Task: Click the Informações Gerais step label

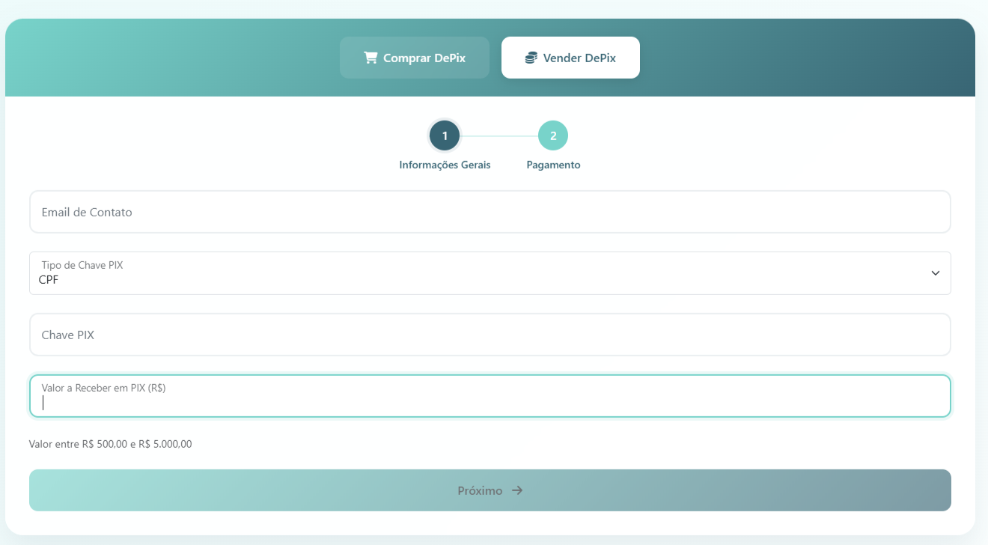Action: (x=445, y=165)
